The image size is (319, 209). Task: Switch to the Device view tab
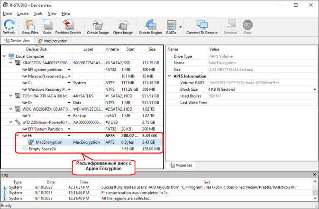tap(17, 41)
